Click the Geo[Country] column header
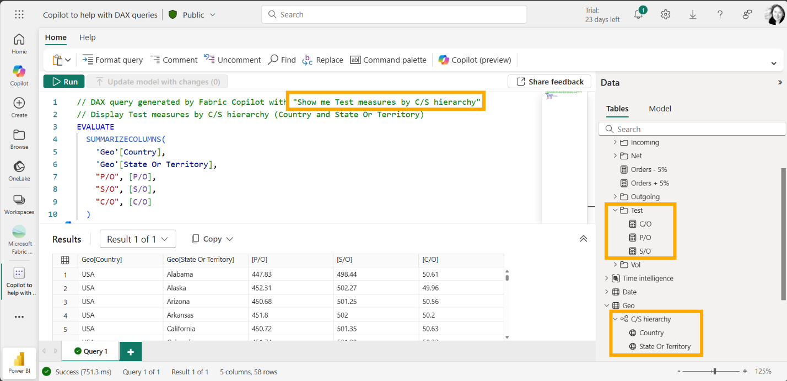This screenshot has height=381, width=787. point(120,260)
